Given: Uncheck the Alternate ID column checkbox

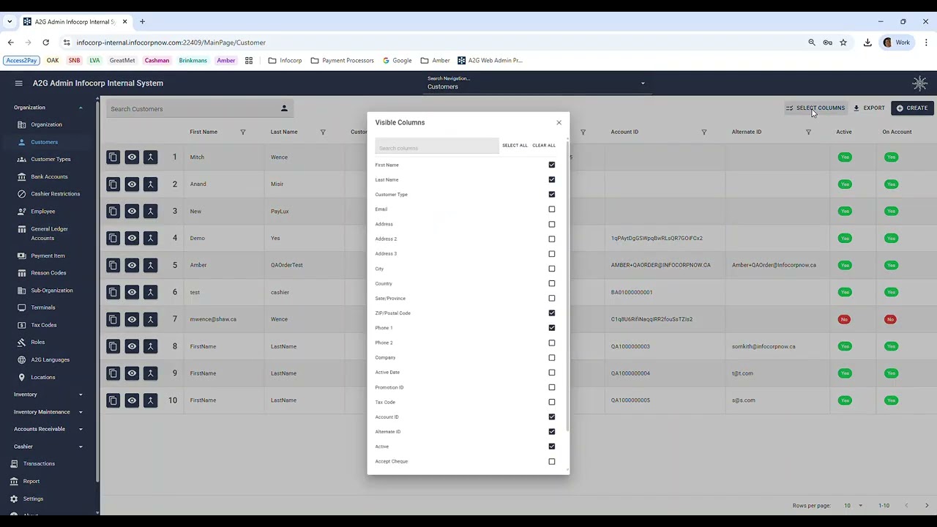Looking at the screenshot, I should coord(552,432).
